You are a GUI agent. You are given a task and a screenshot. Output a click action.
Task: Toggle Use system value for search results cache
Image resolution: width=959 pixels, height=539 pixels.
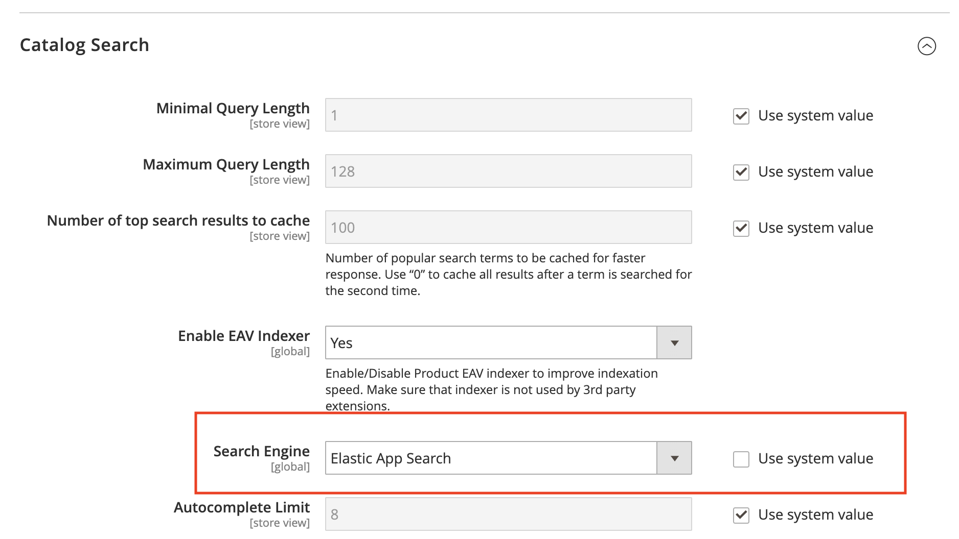click(741, 228)
